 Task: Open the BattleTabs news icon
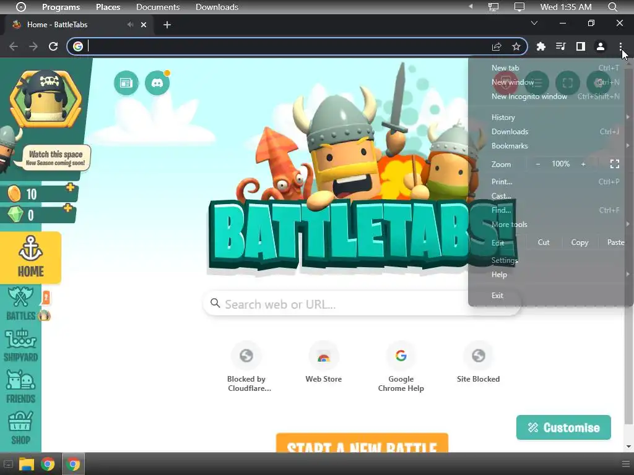coord(126,83)
